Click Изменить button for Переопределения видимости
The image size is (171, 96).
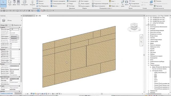coord(14,37)
